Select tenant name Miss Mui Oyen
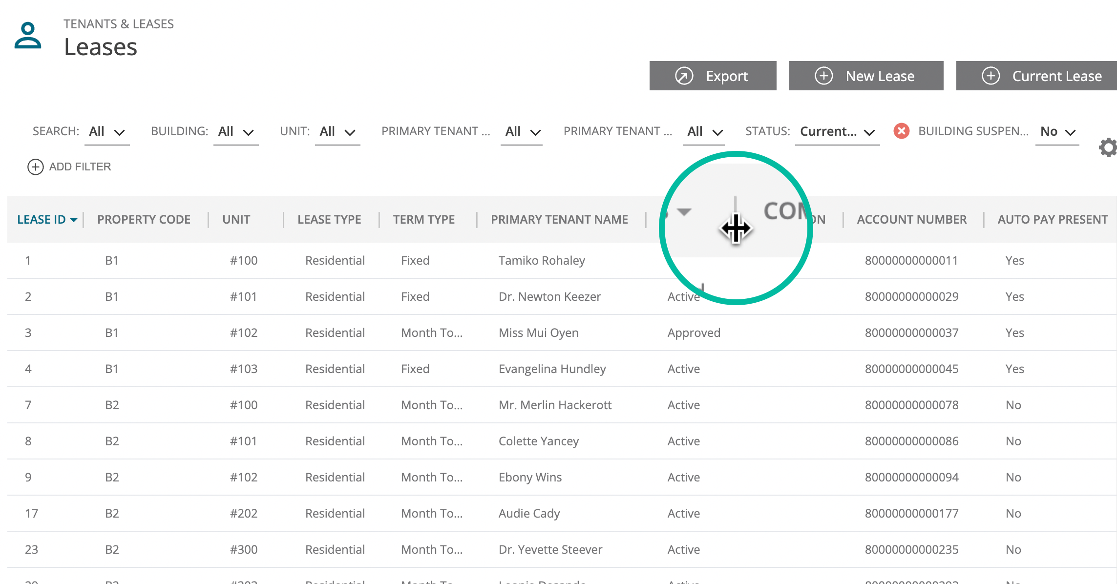 pos(538,333)
